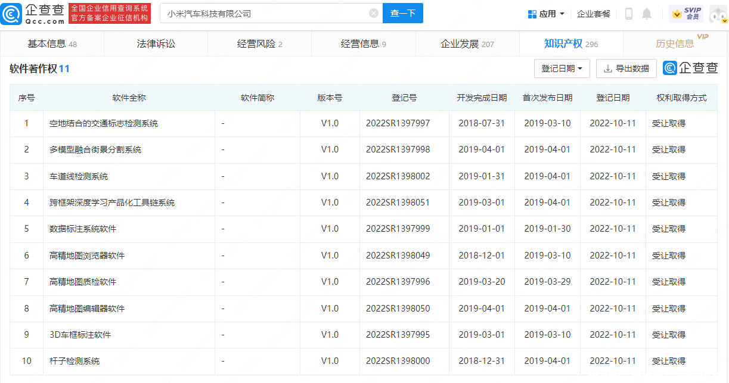Open the mobile phone icon in header
This screenshot has width=729, height=383.
[628, 13]
